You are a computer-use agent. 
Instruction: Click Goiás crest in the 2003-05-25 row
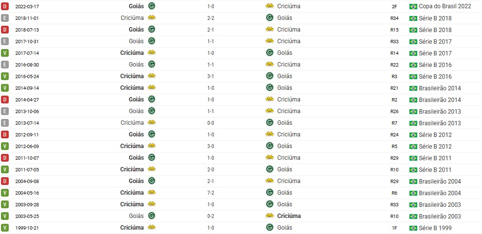(x=151, y=216)
